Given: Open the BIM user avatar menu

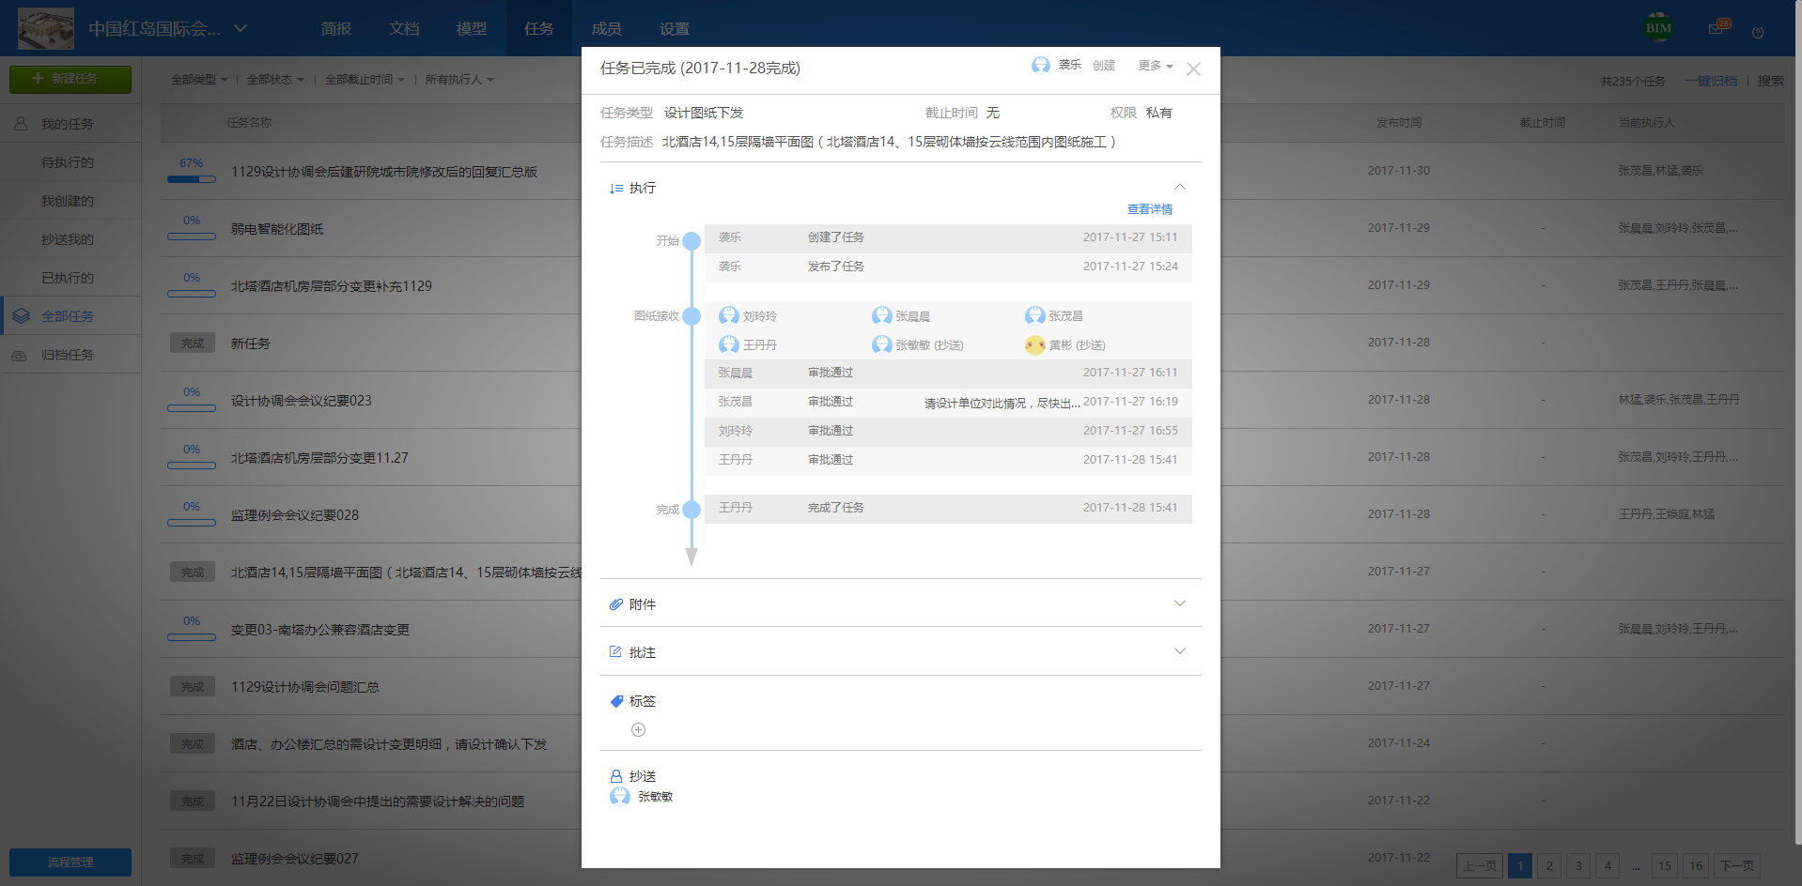Looking at the screenshot, I should tap(1657, 27).
